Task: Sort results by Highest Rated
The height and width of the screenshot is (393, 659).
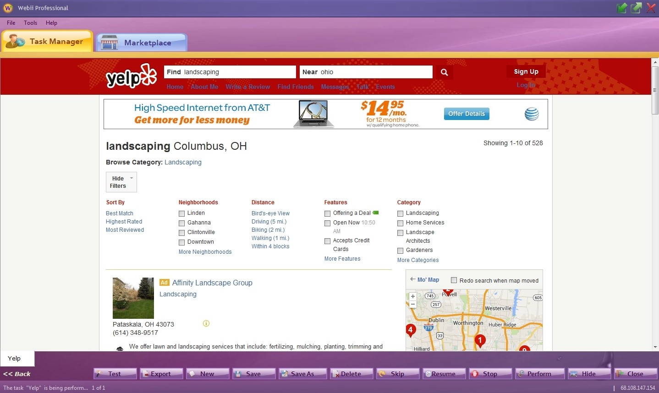Action: [x=124, y=222]
